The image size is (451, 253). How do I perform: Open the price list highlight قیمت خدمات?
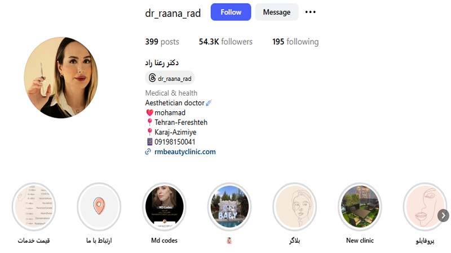(34, 206)
